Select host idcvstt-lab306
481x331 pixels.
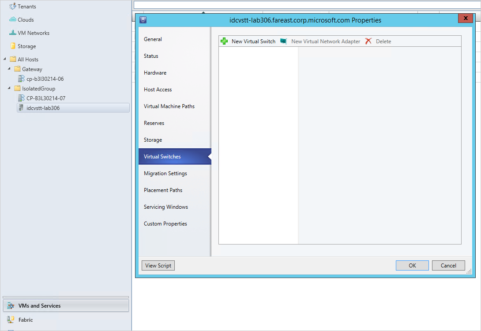[x=73, y=108]
